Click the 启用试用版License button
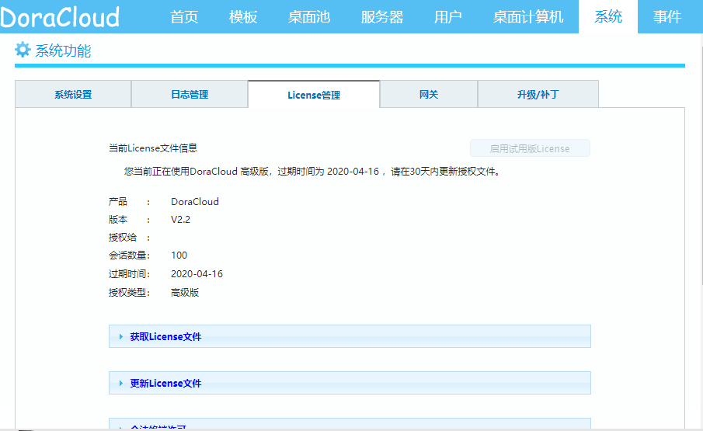This screenshot has height=431, width=703. click(x=530, y=148)
